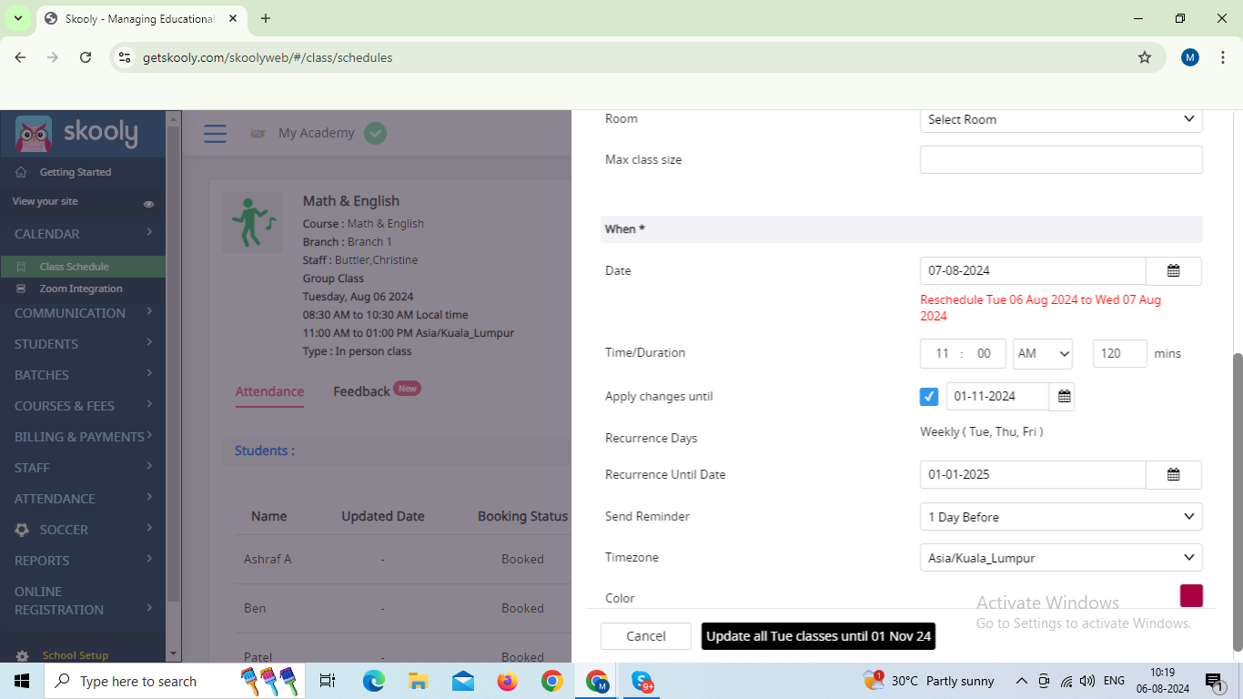Open the Select Room dropdown
Screen dimensions: 1243x699
pyautogui.click(x=1061, y=119)
